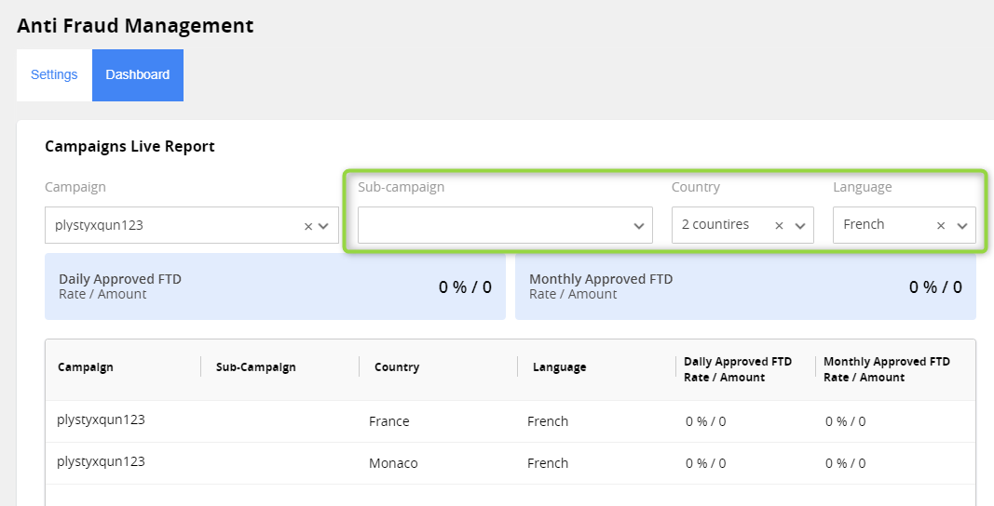Click the Campaign field showing plystyxqun123
994x506 pixels.
192,225
